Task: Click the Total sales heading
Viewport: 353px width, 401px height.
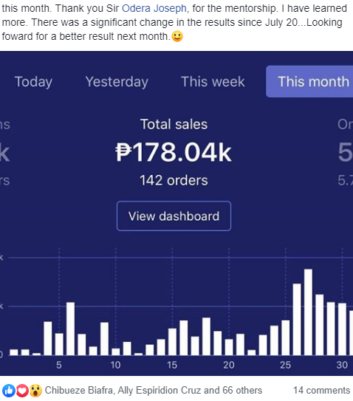Action: click(174, 124)
